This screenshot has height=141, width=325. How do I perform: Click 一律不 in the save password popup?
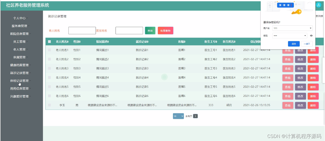pyautogui.click(x=307, y=44)
